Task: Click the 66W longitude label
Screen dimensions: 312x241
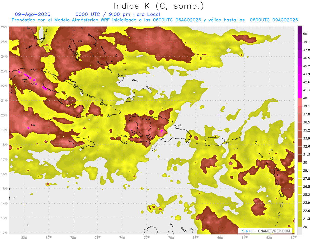Action: pos(220,238)
